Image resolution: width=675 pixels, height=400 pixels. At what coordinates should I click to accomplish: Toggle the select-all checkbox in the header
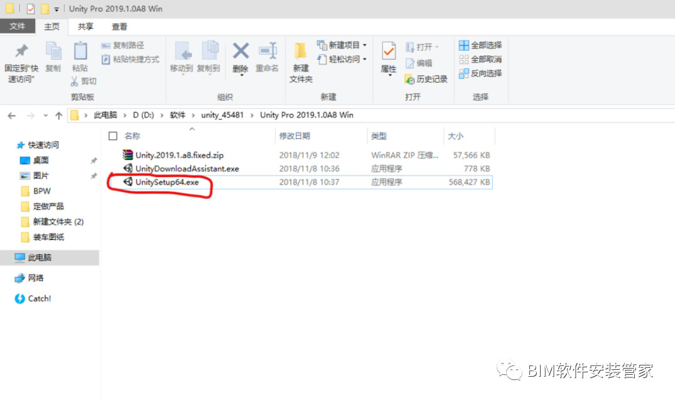113,136
